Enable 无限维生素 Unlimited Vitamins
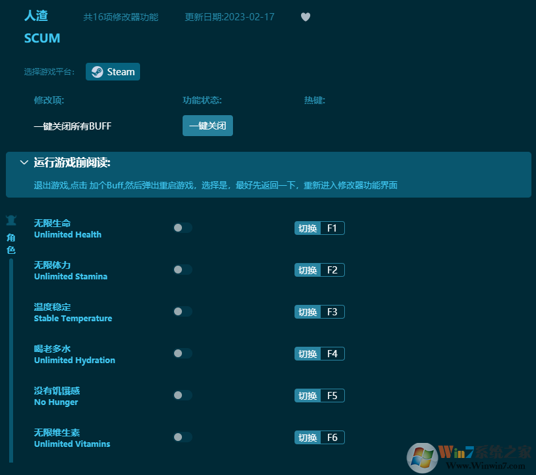The image size is (536, 475). (x=183, y=437)
